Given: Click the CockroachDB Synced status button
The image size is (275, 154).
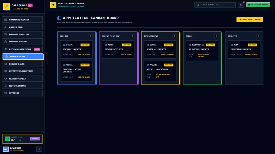Looking at the screenshot, I should click(x=258, y=5).
